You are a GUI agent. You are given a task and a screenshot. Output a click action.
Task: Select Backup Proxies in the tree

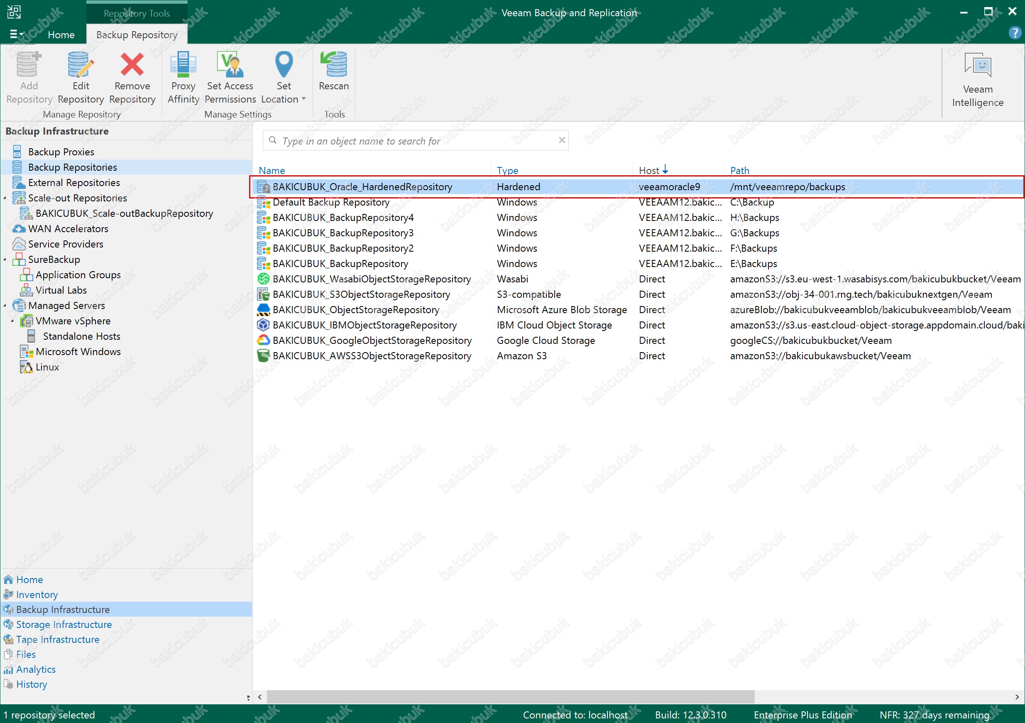61,152
